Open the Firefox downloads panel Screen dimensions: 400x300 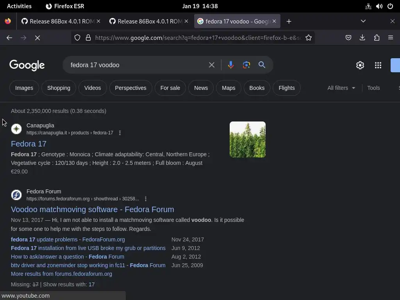coord(362,38)
